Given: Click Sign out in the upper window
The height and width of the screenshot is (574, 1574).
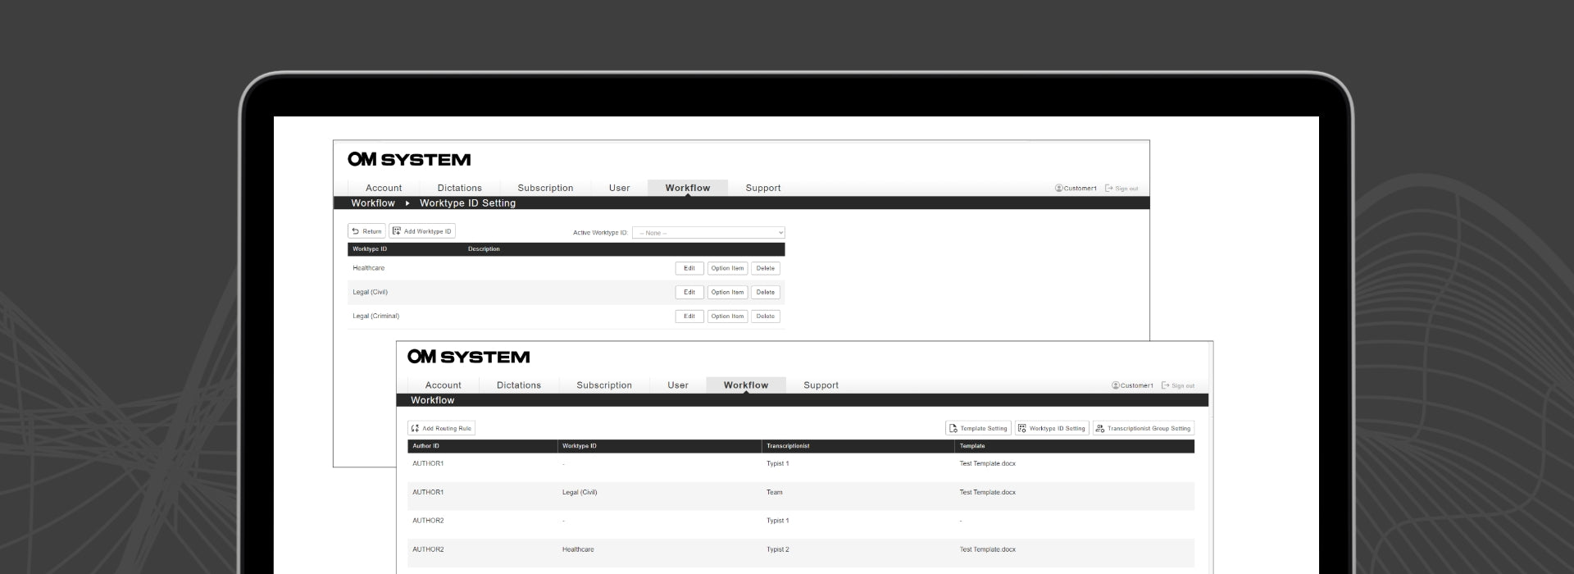Looking at the screenshot, I should click(1121, 189).
